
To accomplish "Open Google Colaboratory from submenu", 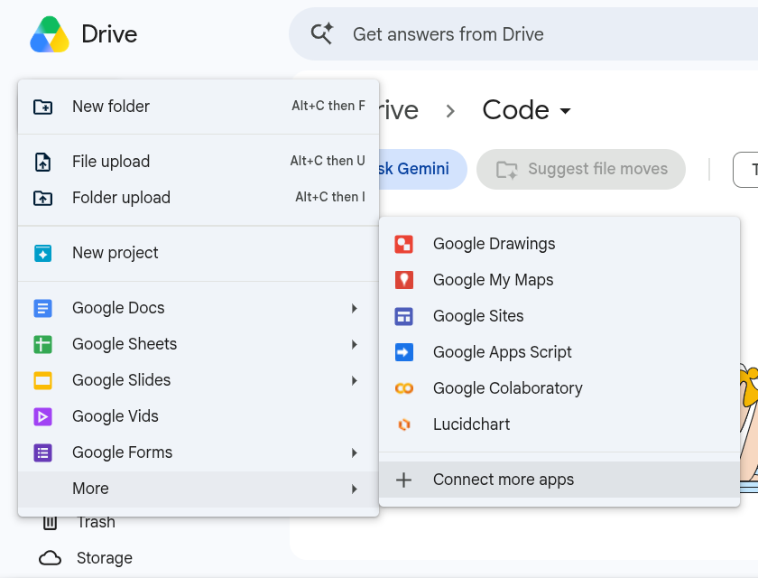I will pyautogui.click(x=559, y=388).
